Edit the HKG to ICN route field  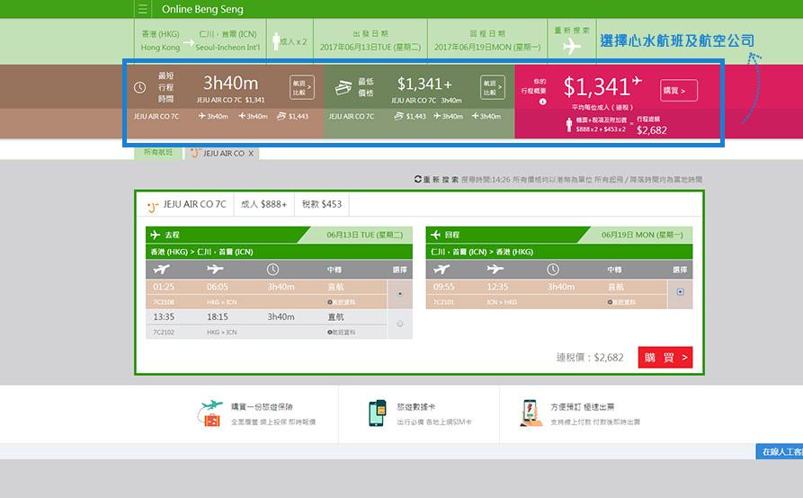click(201, 41)
